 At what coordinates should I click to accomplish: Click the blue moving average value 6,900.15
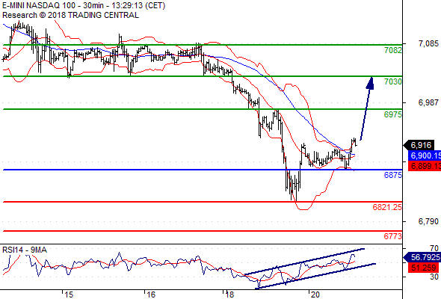(425, 155)
